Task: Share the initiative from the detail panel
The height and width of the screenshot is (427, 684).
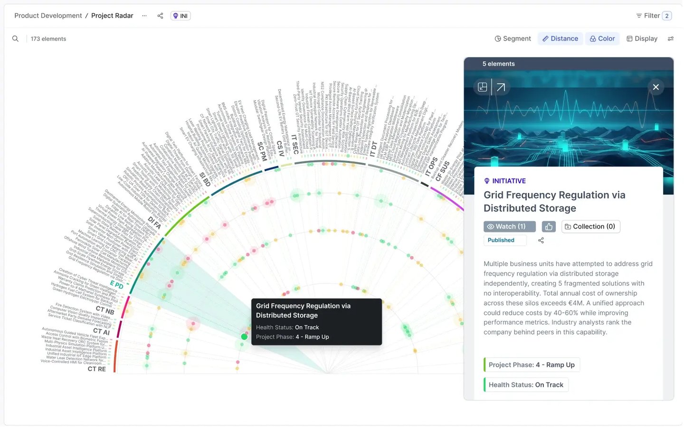Action: pos(541,241)
